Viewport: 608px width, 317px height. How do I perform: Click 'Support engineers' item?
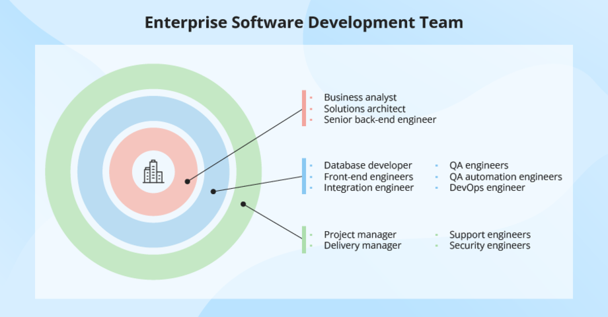[490, 234]
